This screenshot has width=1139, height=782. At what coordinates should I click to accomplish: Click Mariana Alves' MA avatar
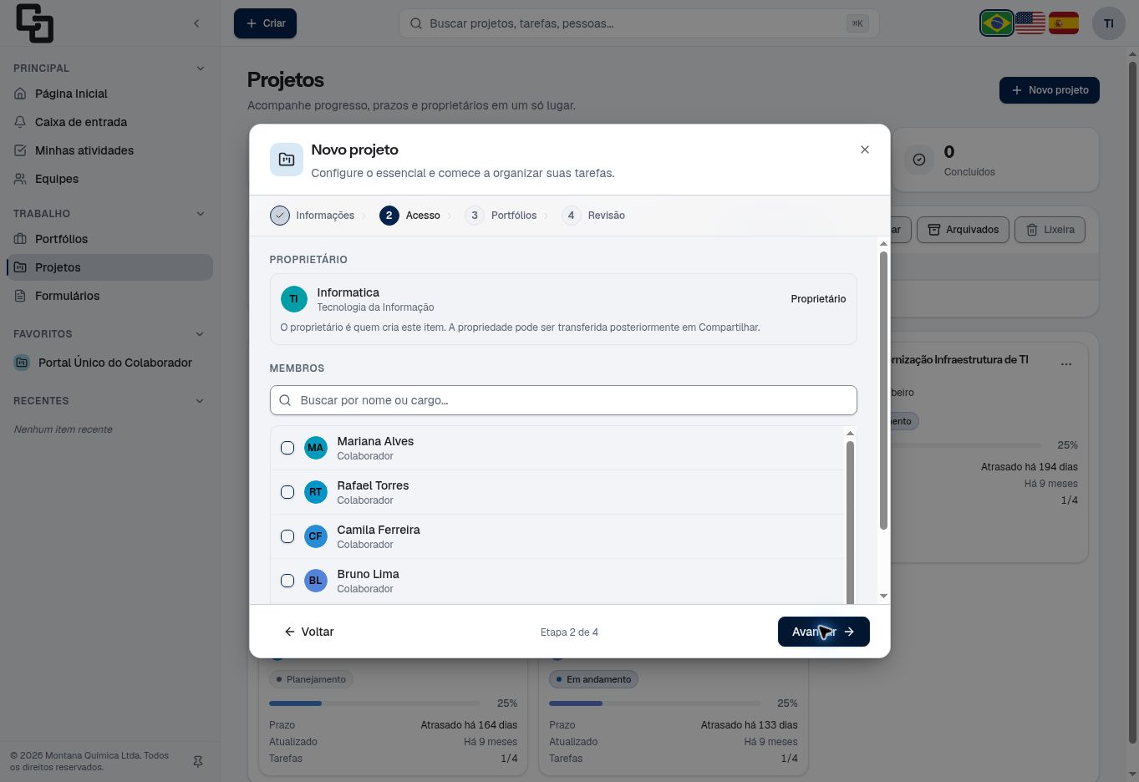(315, 448)
